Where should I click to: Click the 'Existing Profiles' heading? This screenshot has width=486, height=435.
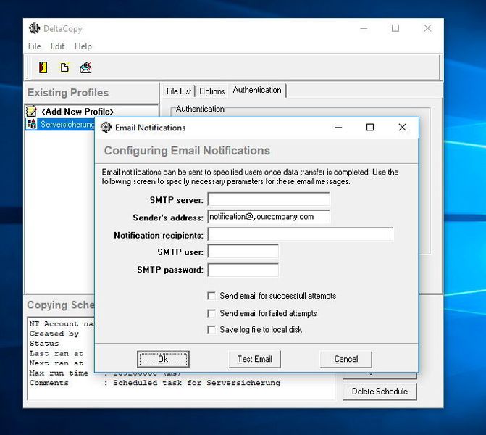(68, 93)
